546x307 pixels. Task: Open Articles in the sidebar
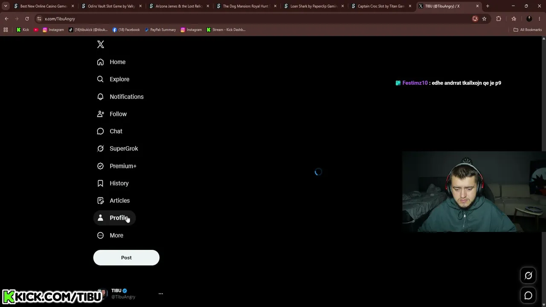point(113,200)
